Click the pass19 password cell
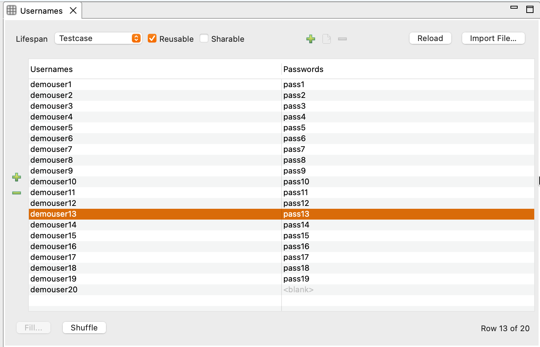540x347 pixels. (408, 279)
